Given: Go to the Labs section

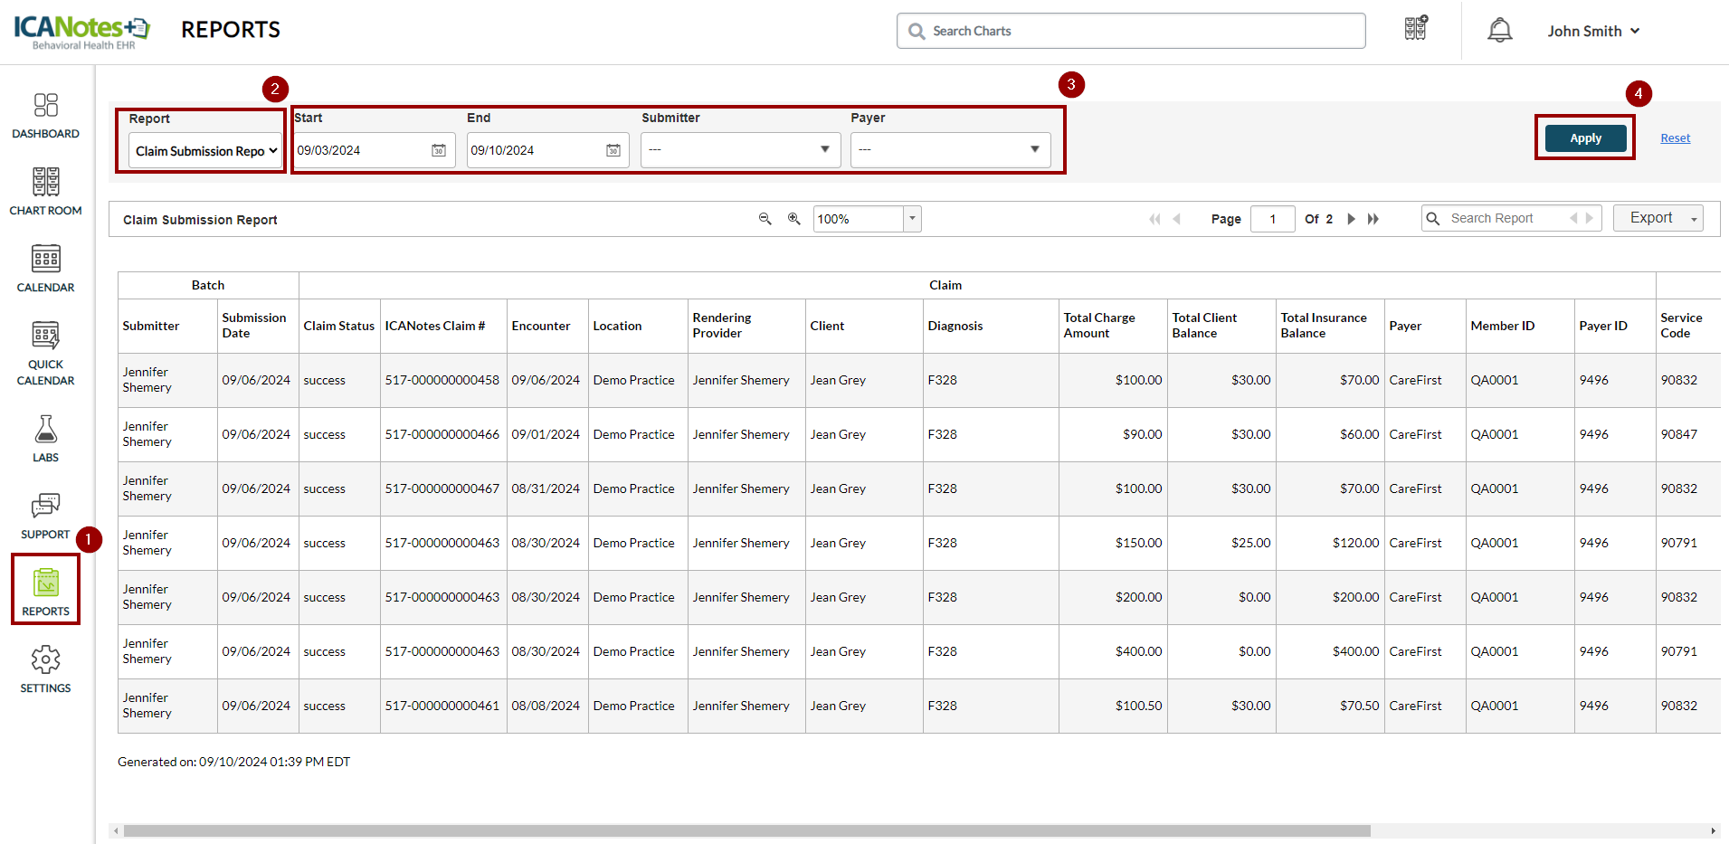Looking at the screenshot, I should (x=45, y=439).
